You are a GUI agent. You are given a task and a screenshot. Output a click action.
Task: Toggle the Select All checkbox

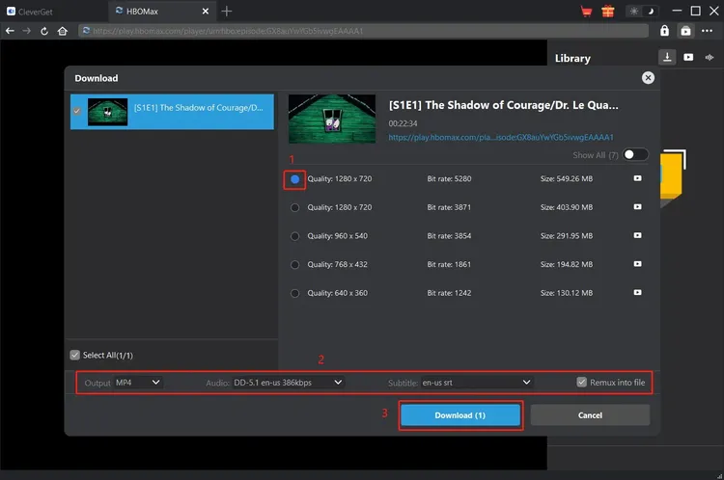pyautogui.click(x=75, y=356)
